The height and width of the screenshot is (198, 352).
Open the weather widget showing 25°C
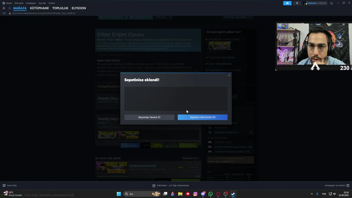[12, 194]
